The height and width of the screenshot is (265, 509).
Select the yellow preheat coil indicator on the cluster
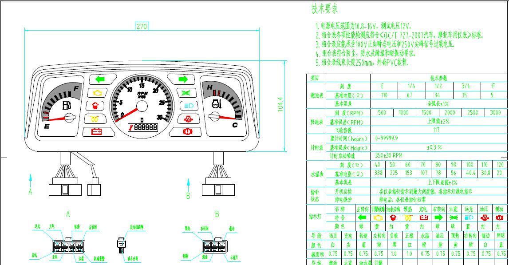(96, 119)
